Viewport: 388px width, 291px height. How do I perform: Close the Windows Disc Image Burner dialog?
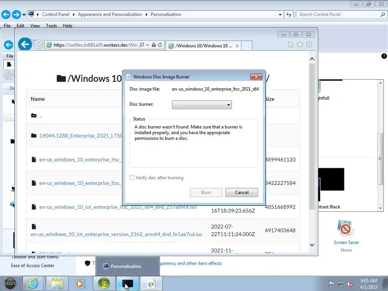pyautogui.click(x=256, y=77)
